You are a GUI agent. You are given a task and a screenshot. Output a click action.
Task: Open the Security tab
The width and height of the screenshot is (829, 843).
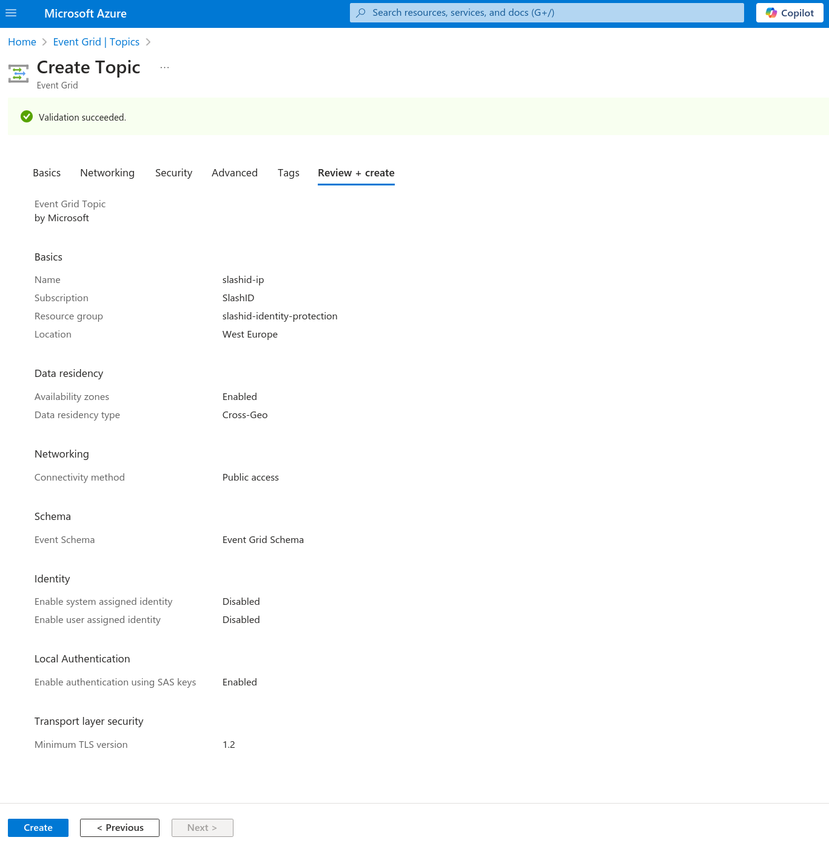coord(173,173)
